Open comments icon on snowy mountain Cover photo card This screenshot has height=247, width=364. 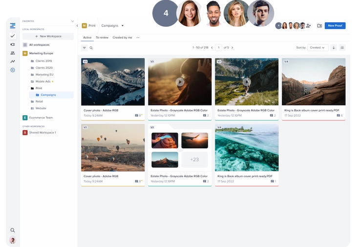tap(136, 116)
